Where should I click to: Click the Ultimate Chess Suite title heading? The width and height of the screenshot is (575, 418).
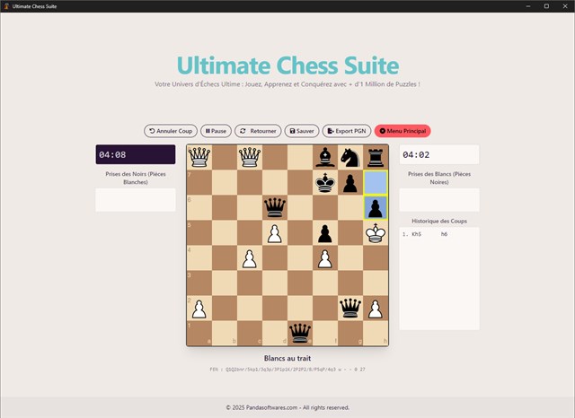point(287,65)
